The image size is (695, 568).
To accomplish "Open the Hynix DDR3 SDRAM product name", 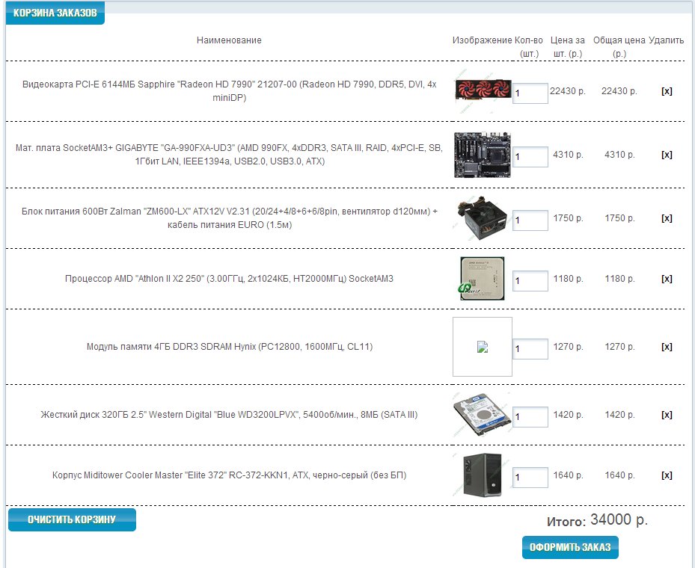I will click(229, 347).
